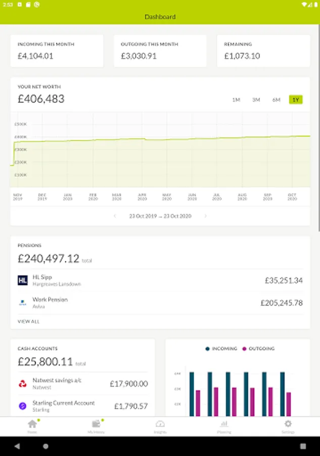320x456 pixels.
Task: Tap the Starling account logo icon
Action: pyautogui.click(x=23, y=406)
